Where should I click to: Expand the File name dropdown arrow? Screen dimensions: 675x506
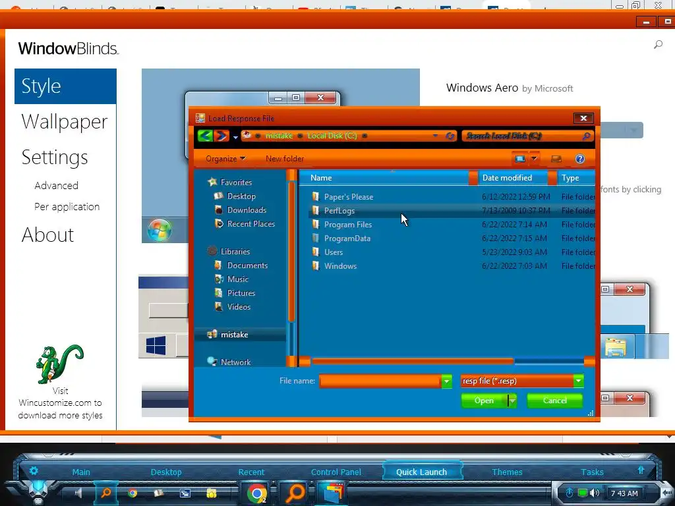pyautogui.click(x=446, y=381)
